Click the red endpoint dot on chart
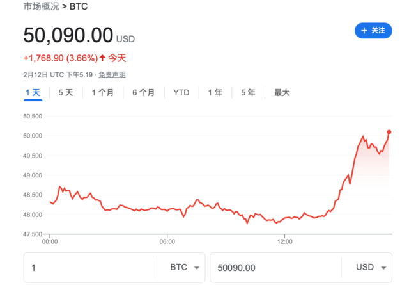Screen dimensions: 409x285 pyautogui.click(x=389, y=132)
